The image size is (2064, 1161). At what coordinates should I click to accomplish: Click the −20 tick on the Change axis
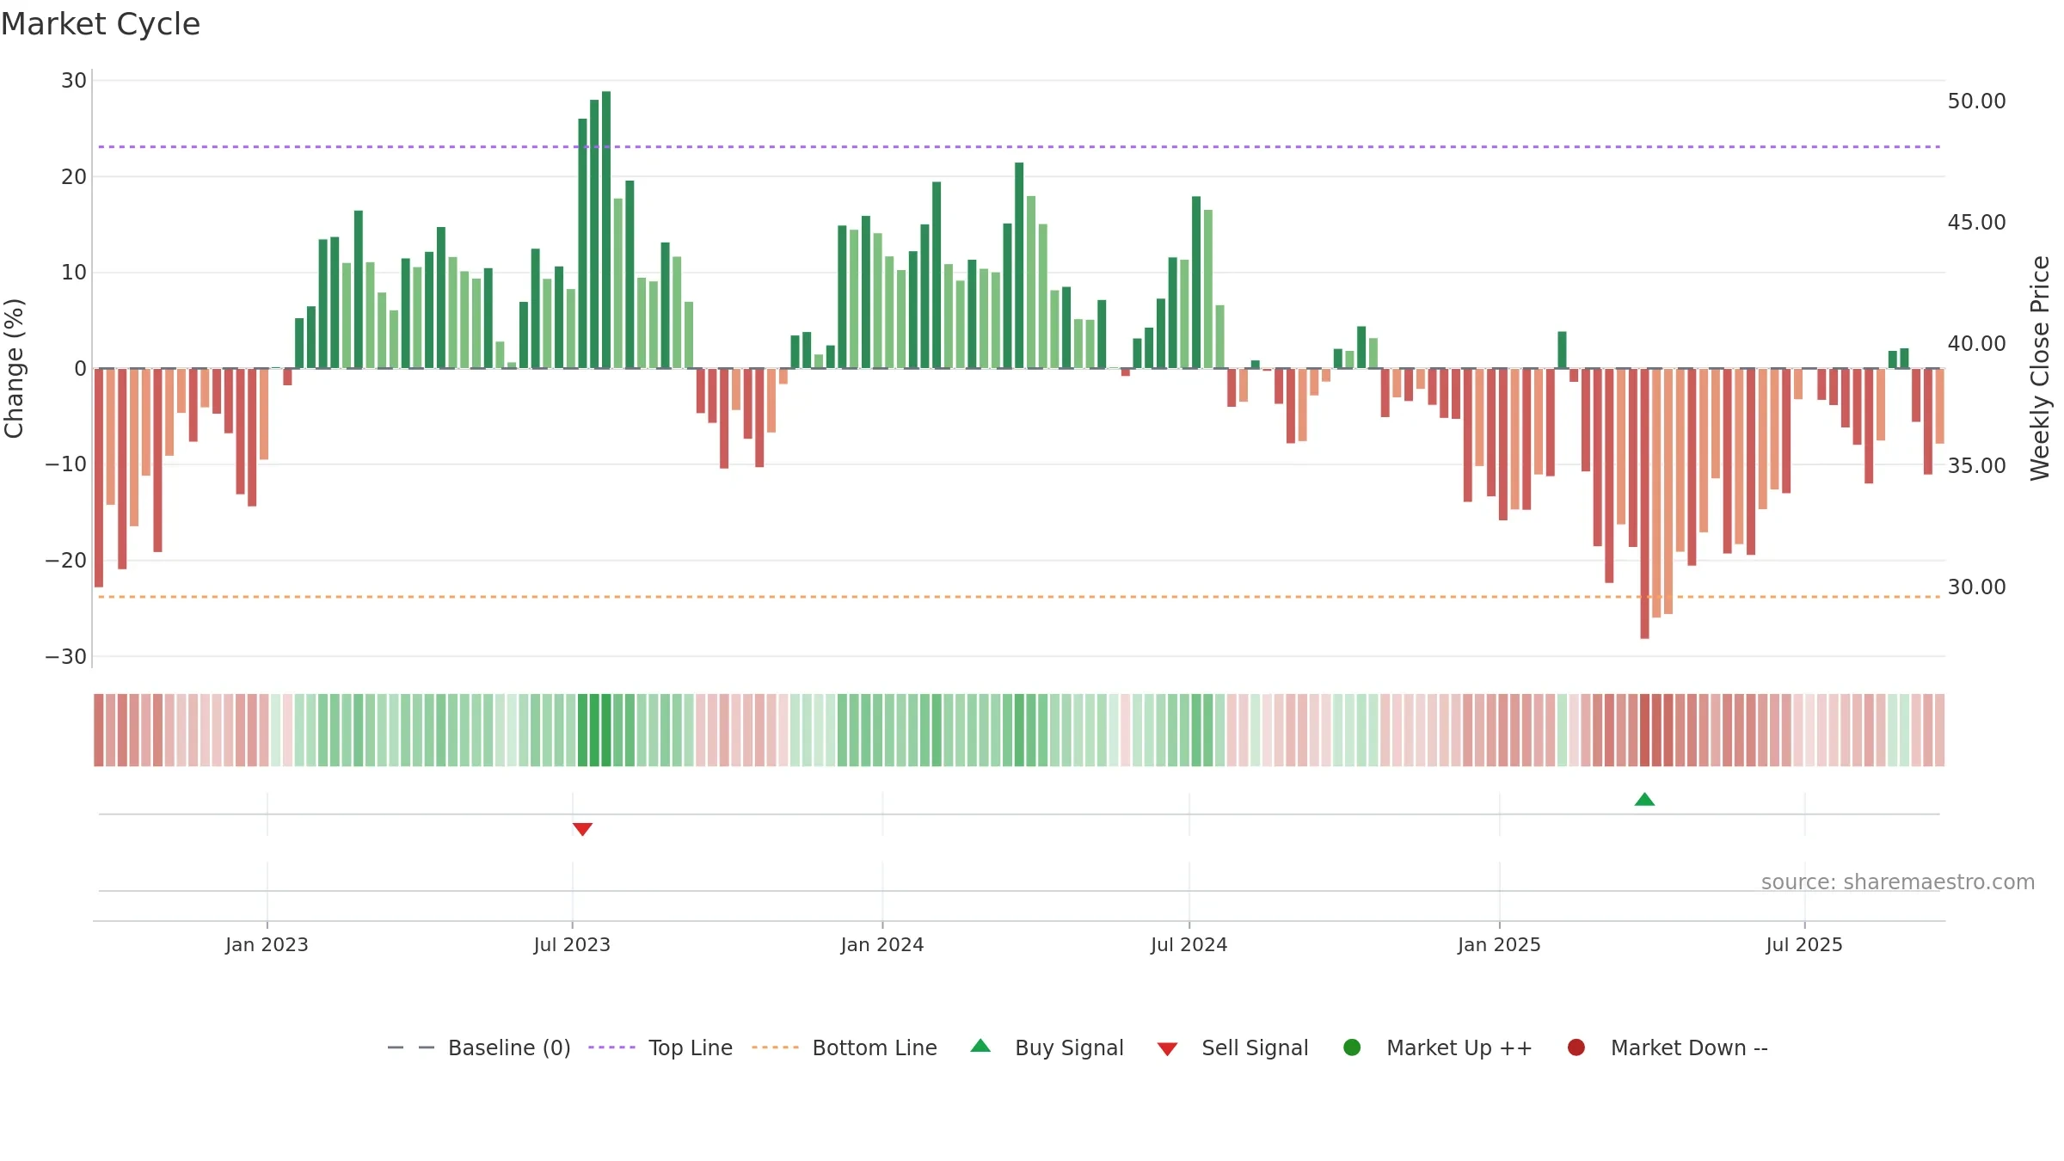66,561
